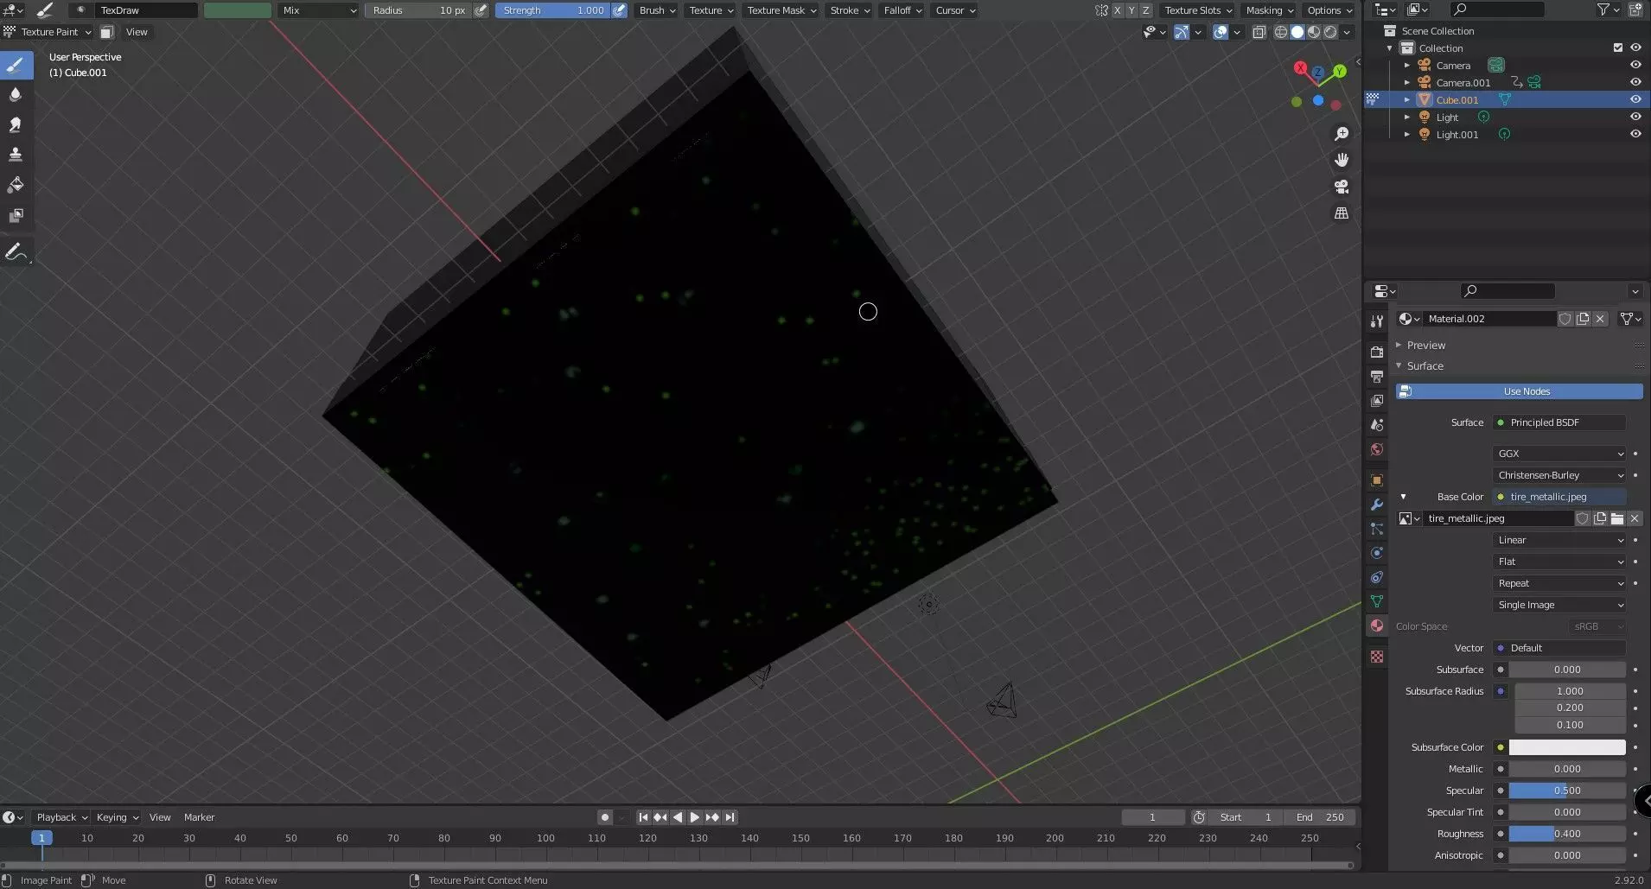
Task: Select the Soften tool
Action: [16, 95]
